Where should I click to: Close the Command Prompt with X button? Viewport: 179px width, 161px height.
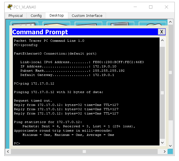162,32
